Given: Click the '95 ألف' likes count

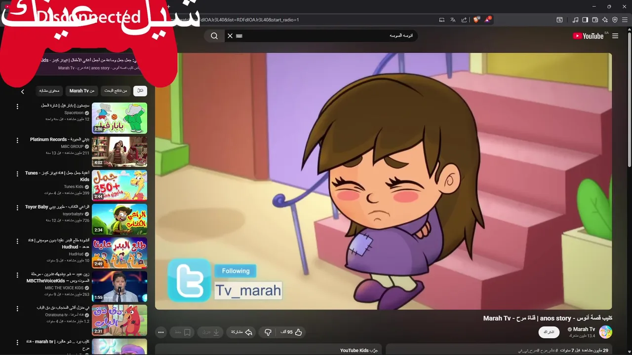Looking at the screenshot, I should (x=287, y=332).
